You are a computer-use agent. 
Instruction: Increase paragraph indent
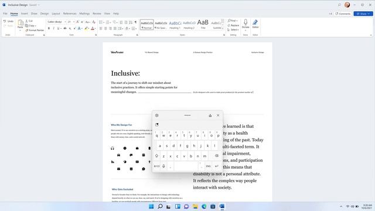pos(126,22)
